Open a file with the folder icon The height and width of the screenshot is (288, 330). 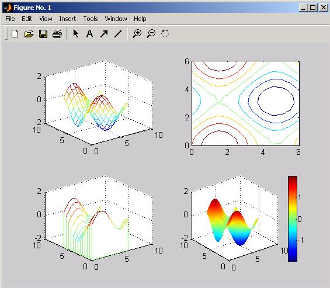(x=29, y=33)
